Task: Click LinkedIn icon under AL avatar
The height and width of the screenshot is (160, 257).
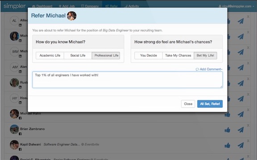Action: [20, 25]
